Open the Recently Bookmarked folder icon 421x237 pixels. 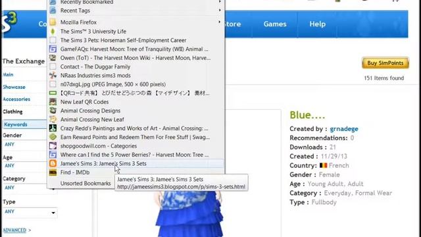(x=53, y=2)
